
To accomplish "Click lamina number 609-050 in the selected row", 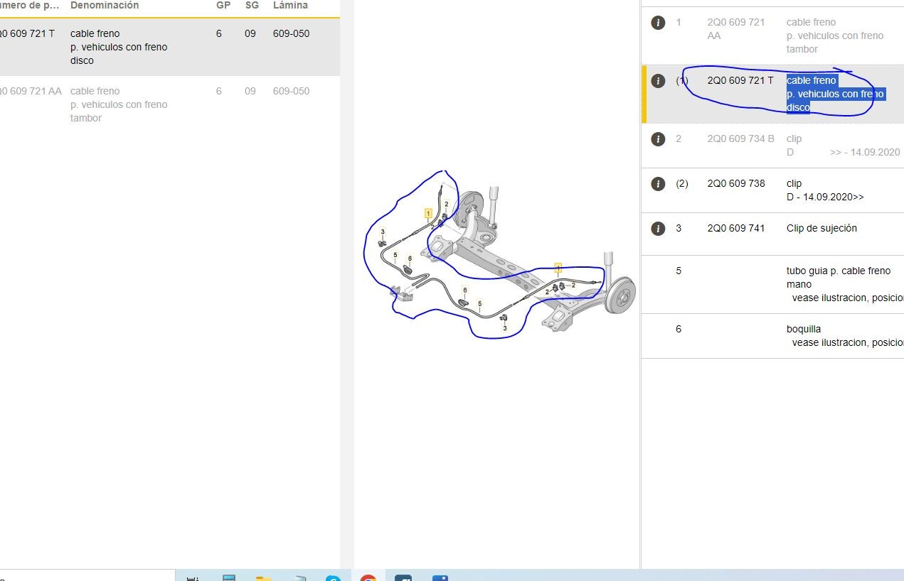I will coord(291,33).
